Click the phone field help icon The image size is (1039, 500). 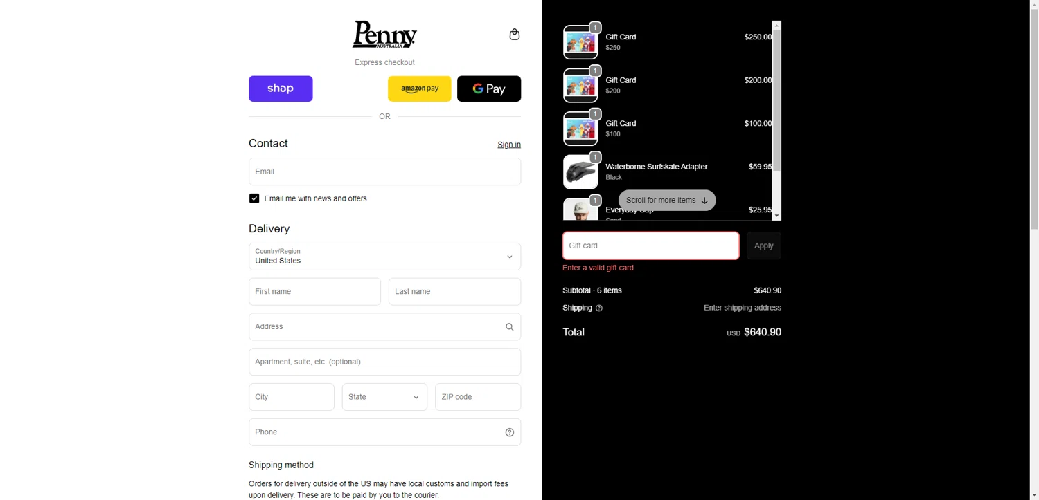pyautogui.click(x=510, y=432)
